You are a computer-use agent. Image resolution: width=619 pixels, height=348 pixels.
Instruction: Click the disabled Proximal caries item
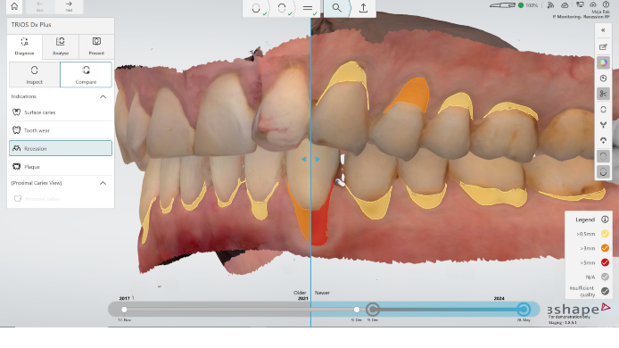[61, 199]
